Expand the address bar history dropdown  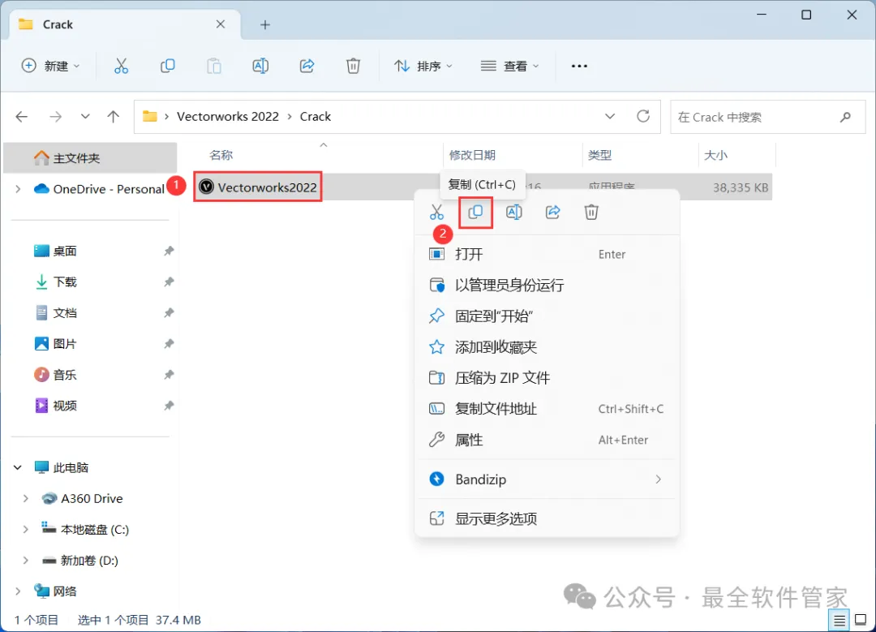click(610, 116)
